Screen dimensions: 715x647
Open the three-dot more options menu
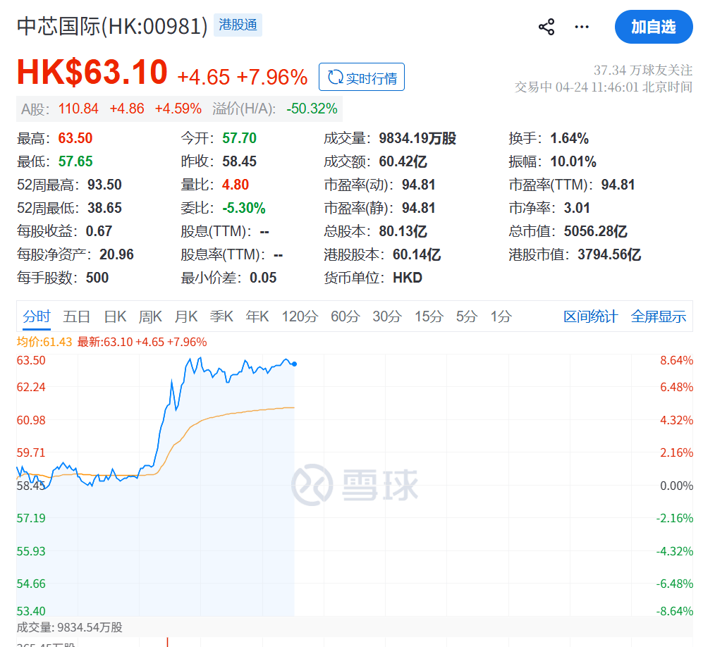582,27
